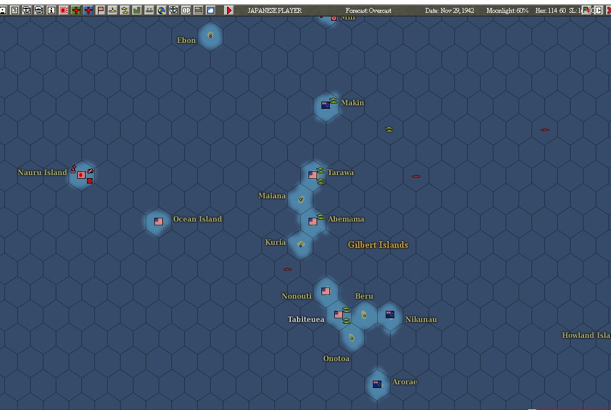Click the red plane on blue background icon

click(88, 10)
